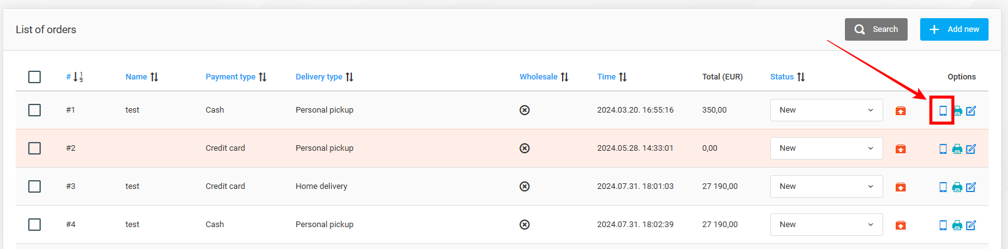
Task: Check the checkbox for order #1
Action: point(34,110)
